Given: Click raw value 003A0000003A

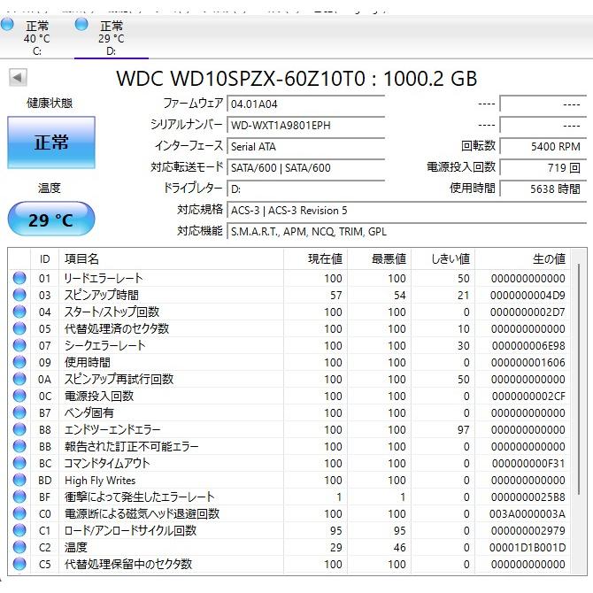Looking at the screenshot, I should [x=528, y=514].
